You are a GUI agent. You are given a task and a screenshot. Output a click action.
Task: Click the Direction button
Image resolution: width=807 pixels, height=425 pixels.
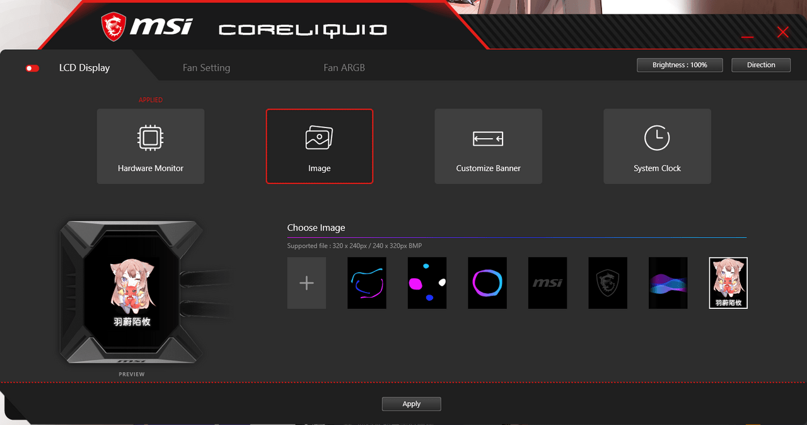[761, 65]
